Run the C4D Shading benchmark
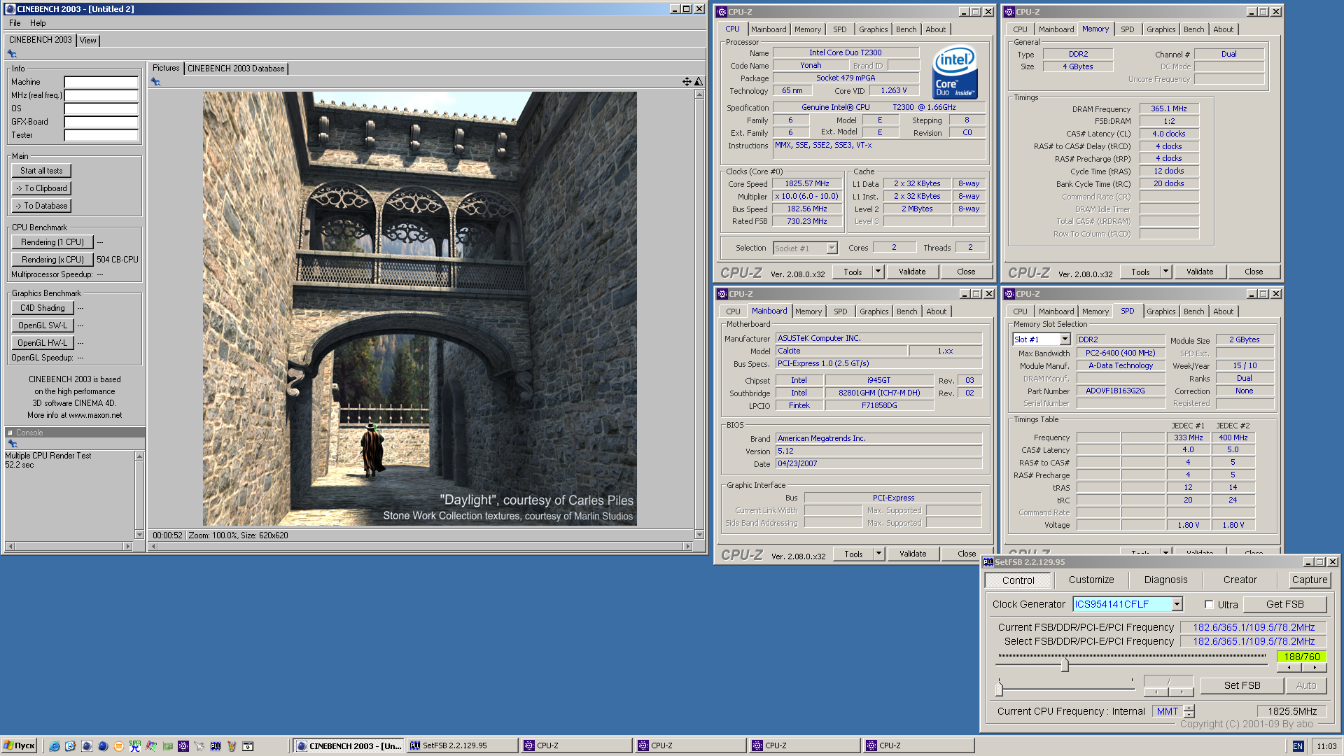Image resolution: width=1344 pixels, height=756 pixels. 42,308
